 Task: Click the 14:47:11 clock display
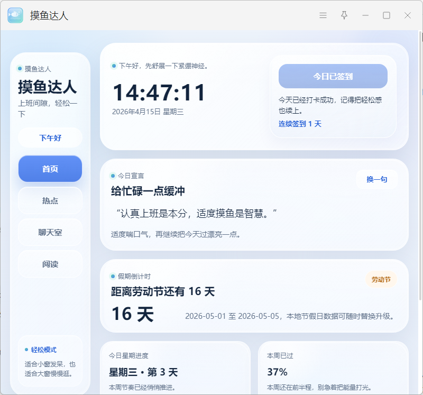pyautogui.click(x=159, y=93)
